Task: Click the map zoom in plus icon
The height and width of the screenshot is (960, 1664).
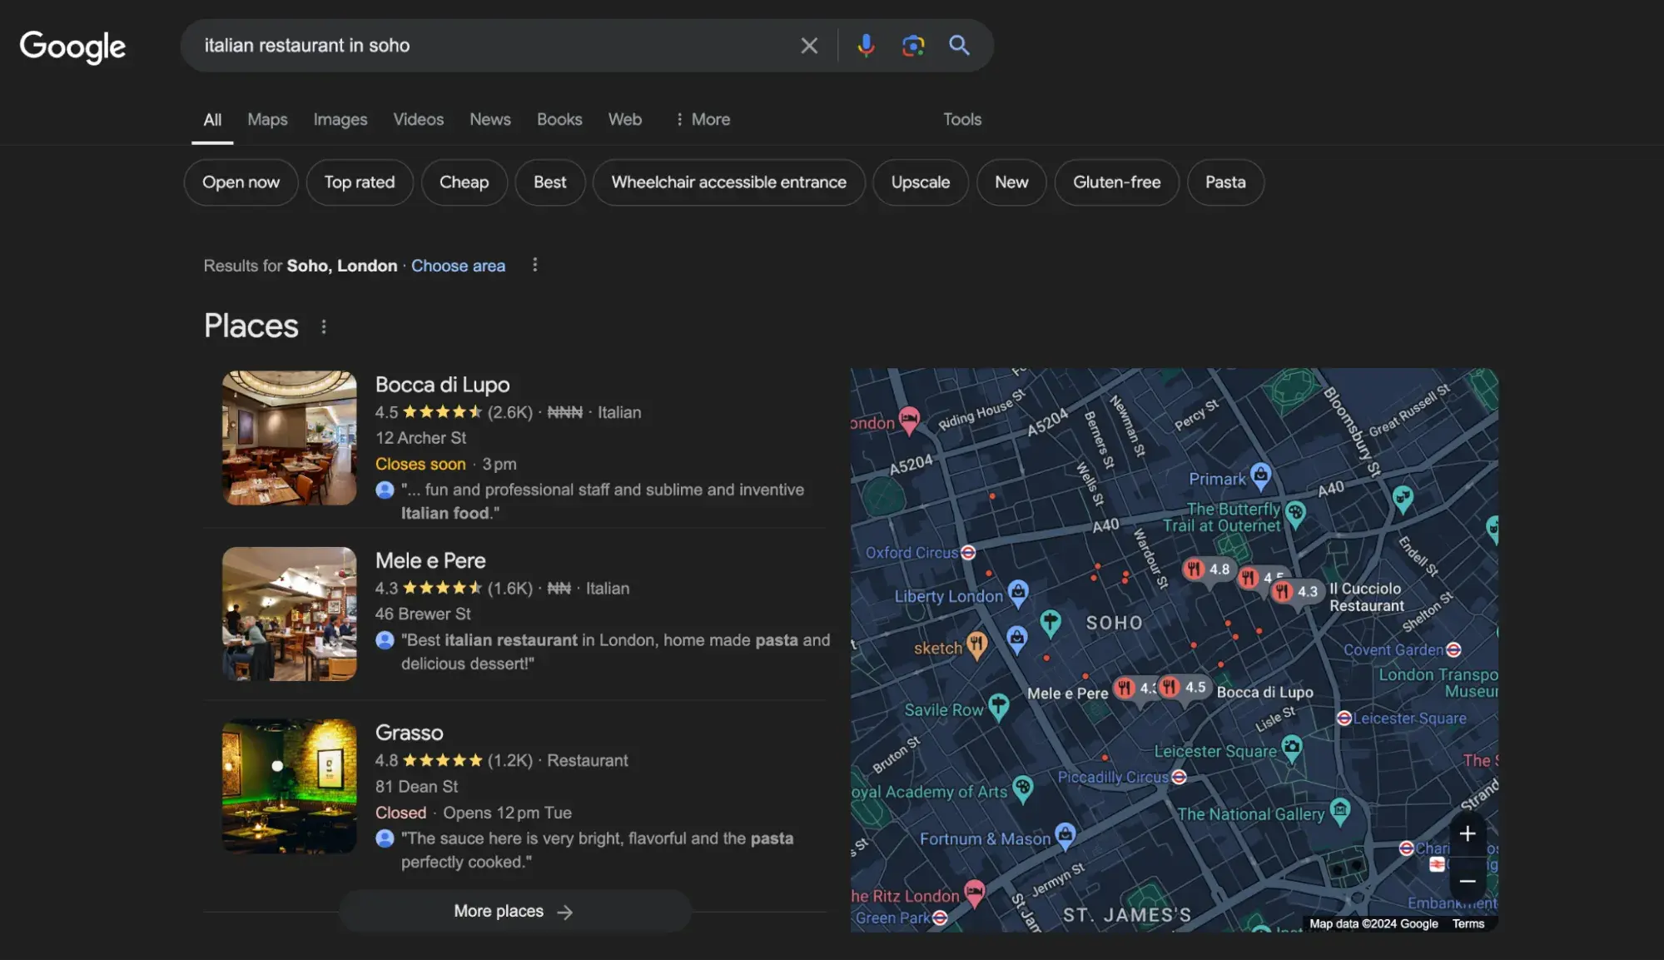Action: (x=1466, y=833)
